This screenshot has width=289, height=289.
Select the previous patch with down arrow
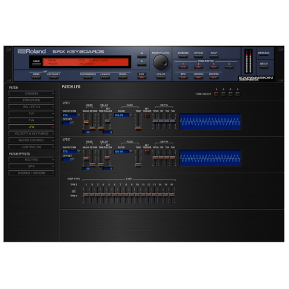point(141,65)
